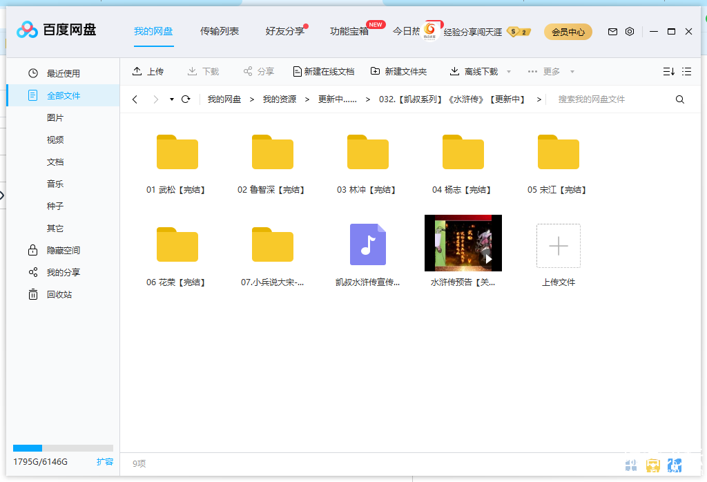Go back with the left arrow
Image resolution: width=707 pixels, height=482 pixels.
tap(135, 99)
